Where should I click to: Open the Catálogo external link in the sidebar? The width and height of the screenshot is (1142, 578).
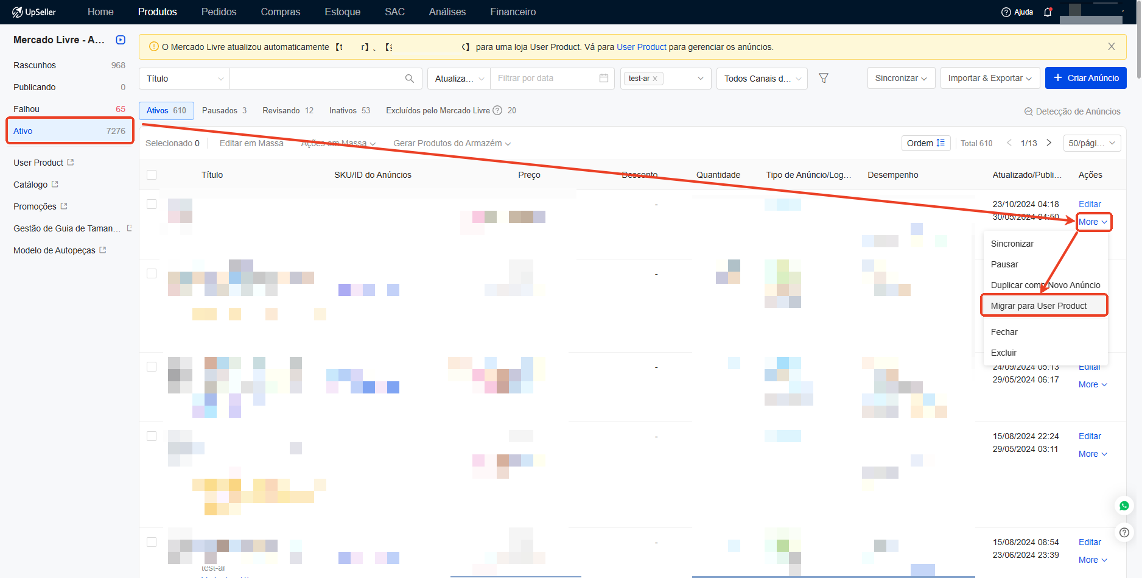(x=36, y=185)
